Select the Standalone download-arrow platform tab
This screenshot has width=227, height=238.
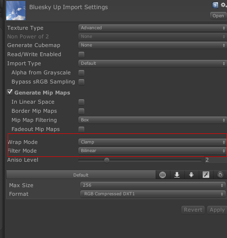(x=177, y=175)
